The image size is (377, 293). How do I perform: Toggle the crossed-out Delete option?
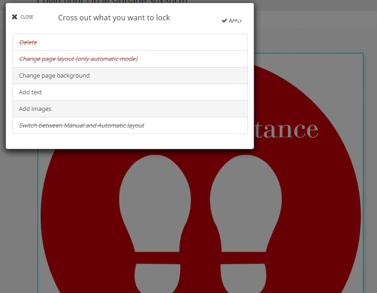click(x=130, y=43)
